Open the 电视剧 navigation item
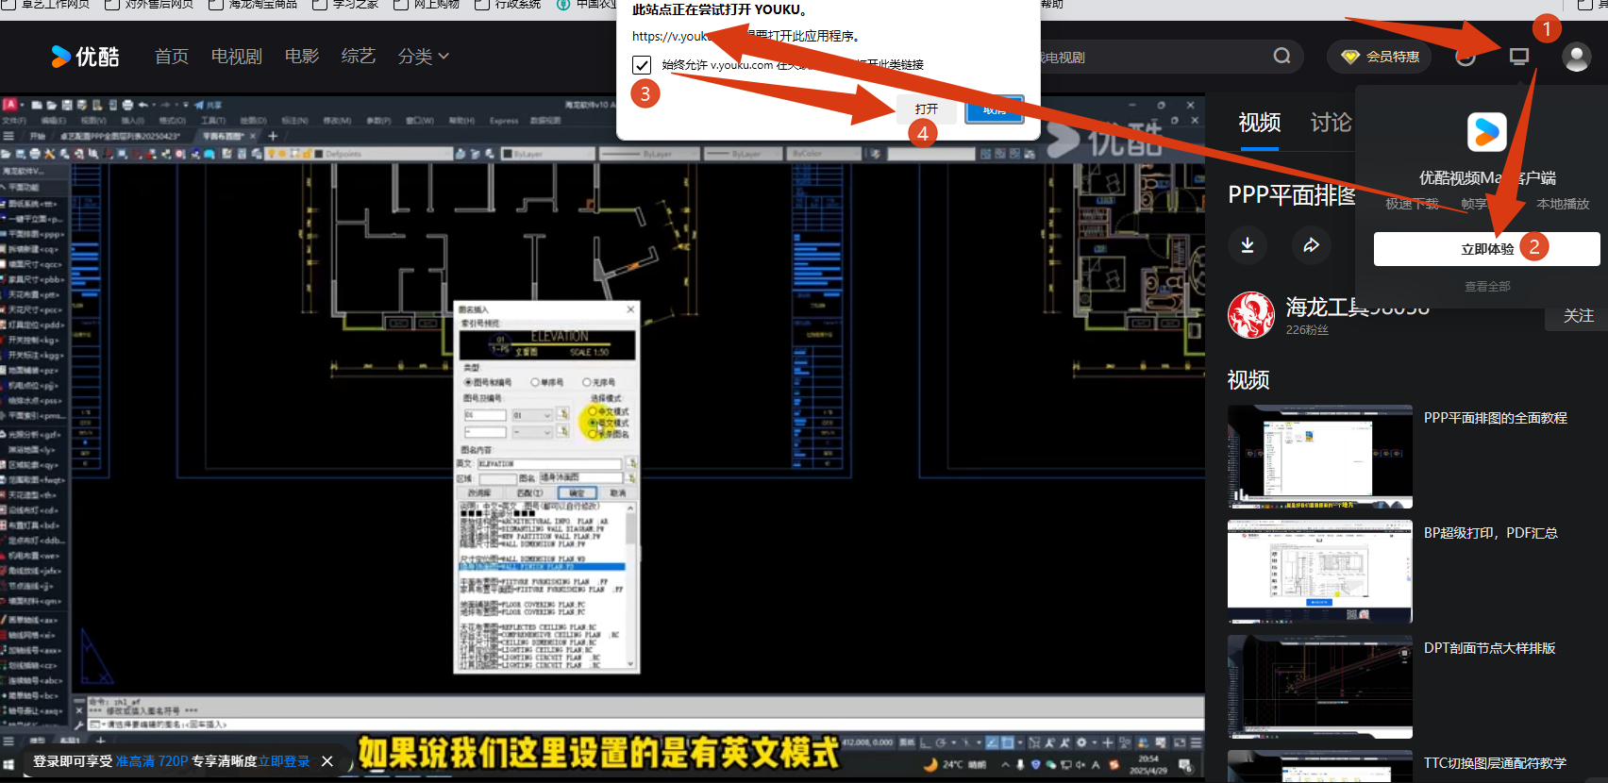This screenshot has height=783, width=1608. click(x=237, y=57)
